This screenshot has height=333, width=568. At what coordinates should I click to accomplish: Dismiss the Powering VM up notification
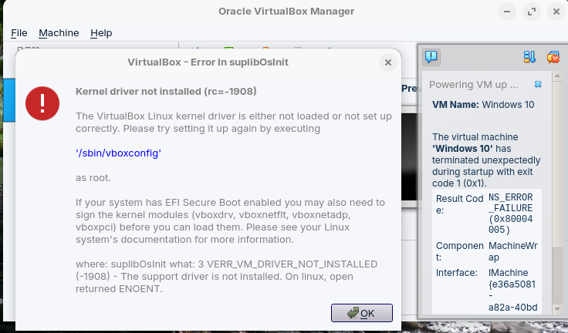(x=538, y=84)
